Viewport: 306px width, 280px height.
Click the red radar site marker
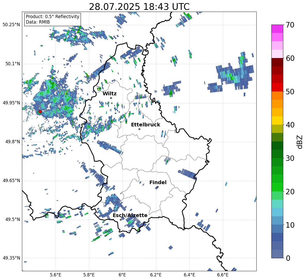(x=40, y=112)
